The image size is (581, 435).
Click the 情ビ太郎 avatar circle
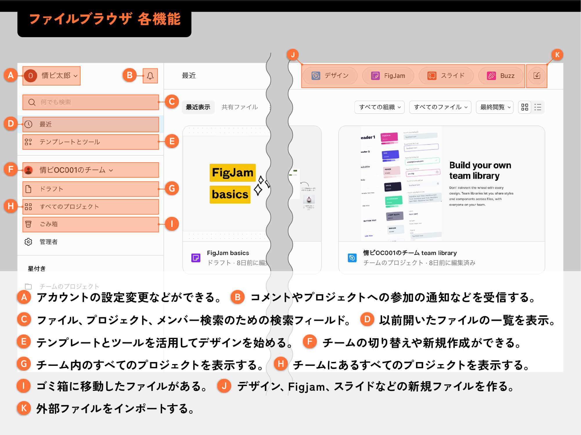(x=30, y=76)
